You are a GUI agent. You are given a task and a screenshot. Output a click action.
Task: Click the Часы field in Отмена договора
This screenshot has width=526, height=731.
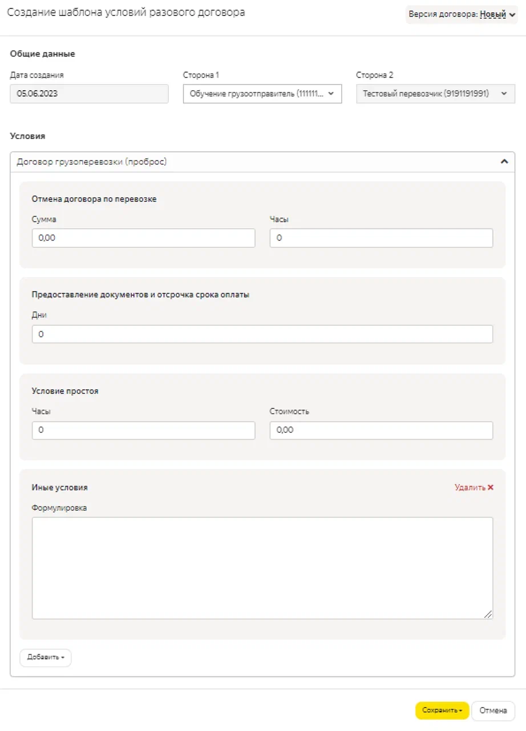click(x=381, y=238)
